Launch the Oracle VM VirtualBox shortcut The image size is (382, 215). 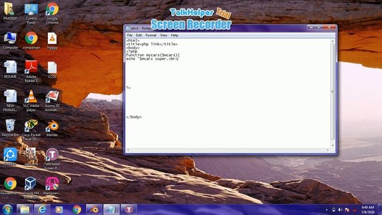[x=31, y=188]
